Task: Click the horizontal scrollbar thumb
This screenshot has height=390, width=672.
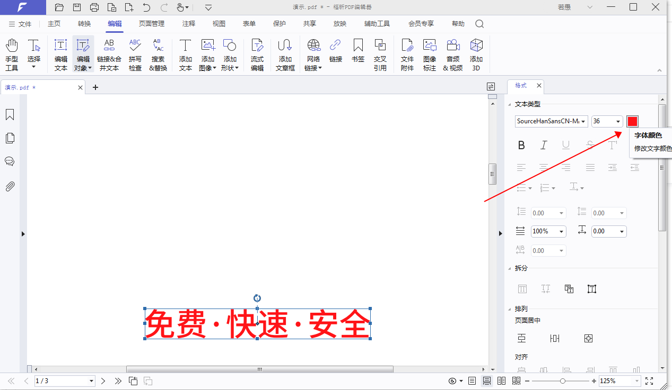Action: tap(260, 369)
